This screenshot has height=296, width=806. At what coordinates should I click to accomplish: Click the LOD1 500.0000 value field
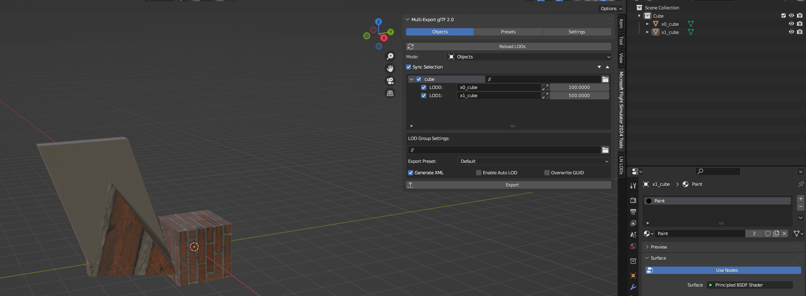click(579, 96)
